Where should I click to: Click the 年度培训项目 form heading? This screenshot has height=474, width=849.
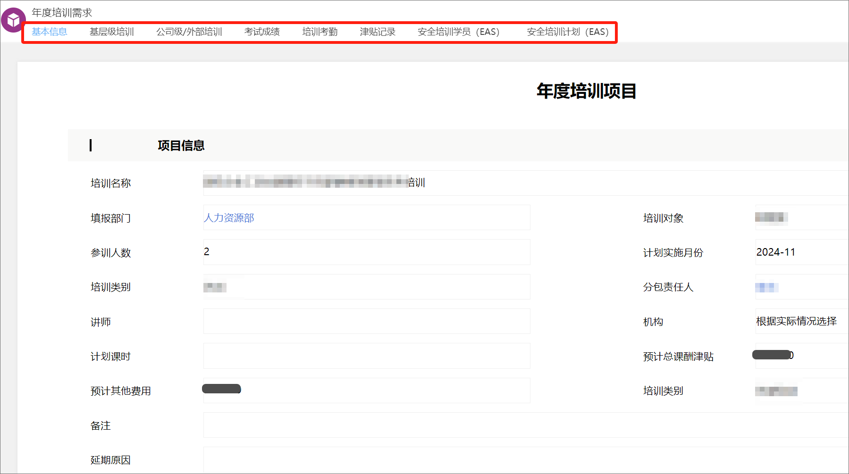586,91
